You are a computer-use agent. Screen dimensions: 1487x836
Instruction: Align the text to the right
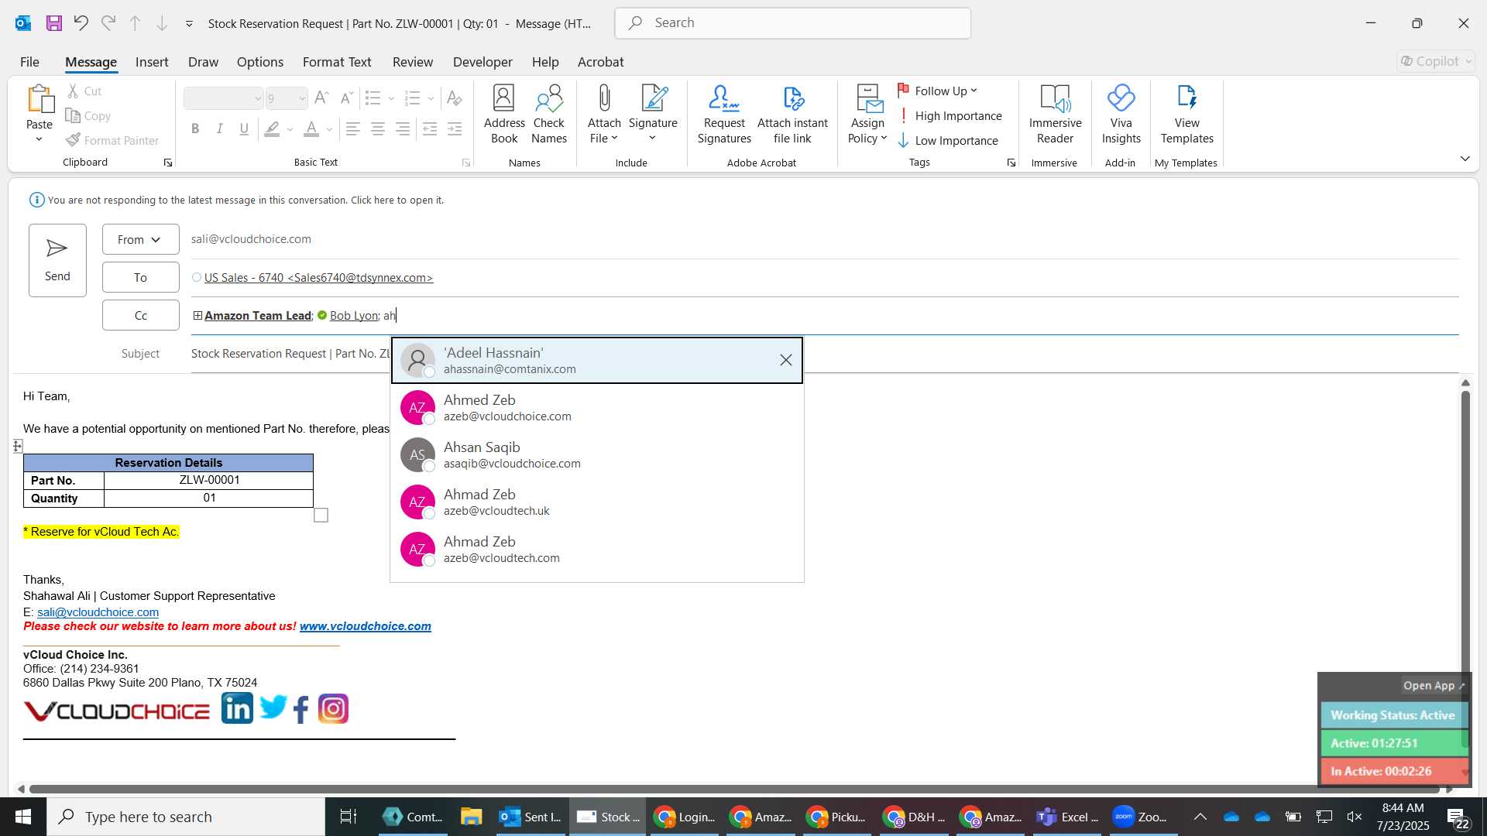pos(403,129)
